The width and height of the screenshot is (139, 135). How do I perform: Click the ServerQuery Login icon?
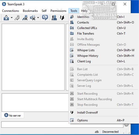click(x=72, y=80)
